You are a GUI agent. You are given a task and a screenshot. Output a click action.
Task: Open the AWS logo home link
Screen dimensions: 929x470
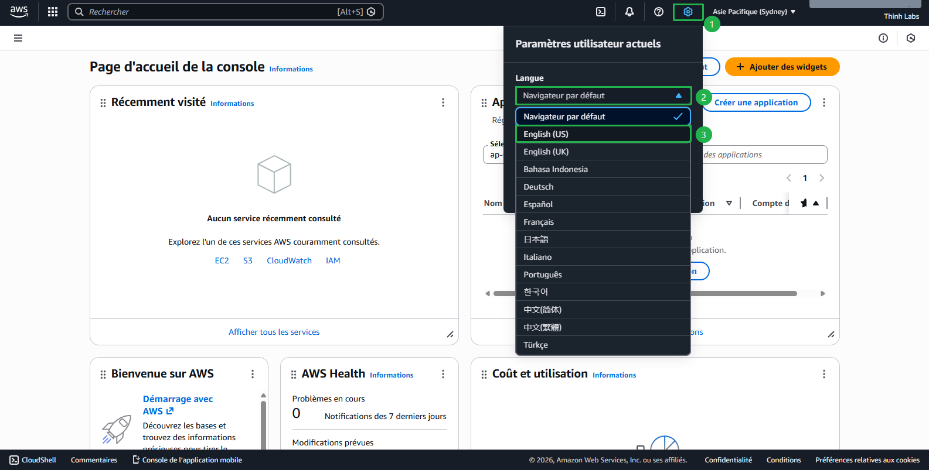click(x=19, y=12)
